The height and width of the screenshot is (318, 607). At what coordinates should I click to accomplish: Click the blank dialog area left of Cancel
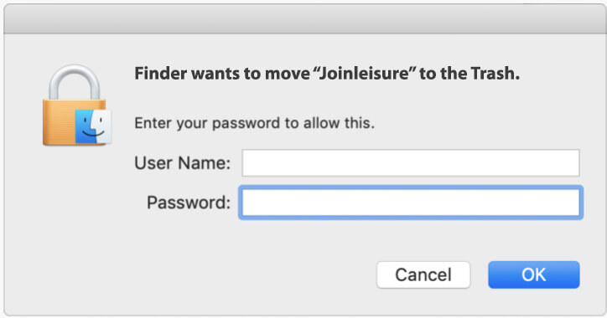point(232,274)
